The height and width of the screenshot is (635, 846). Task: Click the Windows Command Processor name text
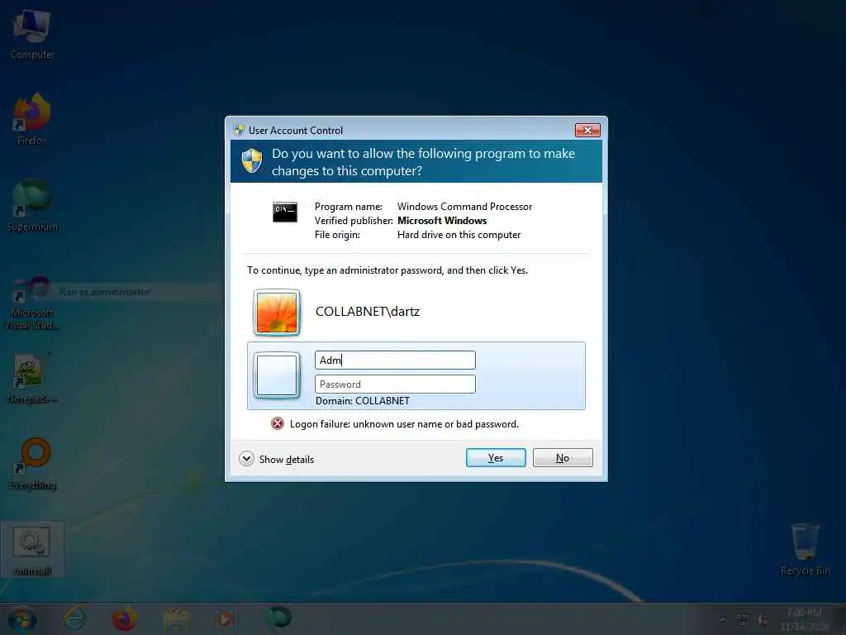click(464, 206)
